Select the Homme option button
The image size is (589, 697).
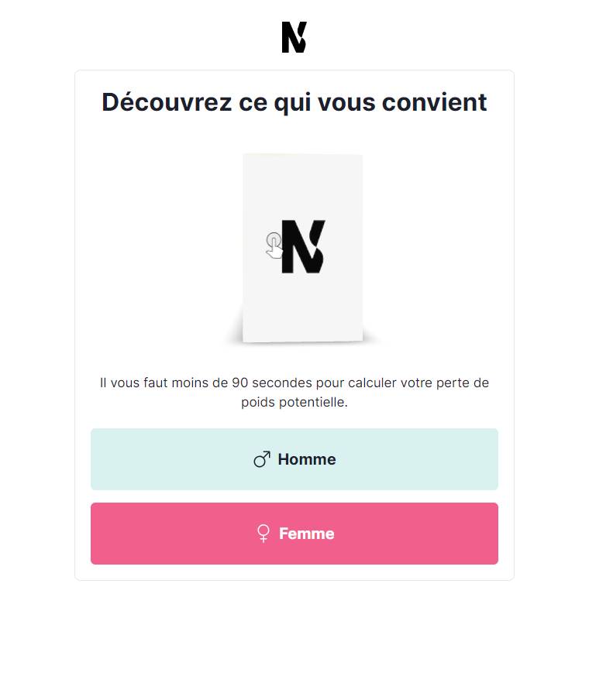pos(294,459)
